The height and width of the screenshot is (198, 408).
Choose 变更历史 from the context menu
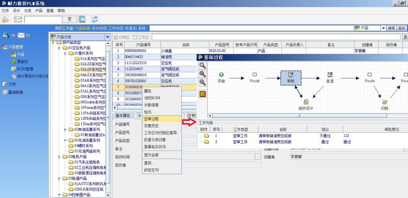(x=151, y=126)
